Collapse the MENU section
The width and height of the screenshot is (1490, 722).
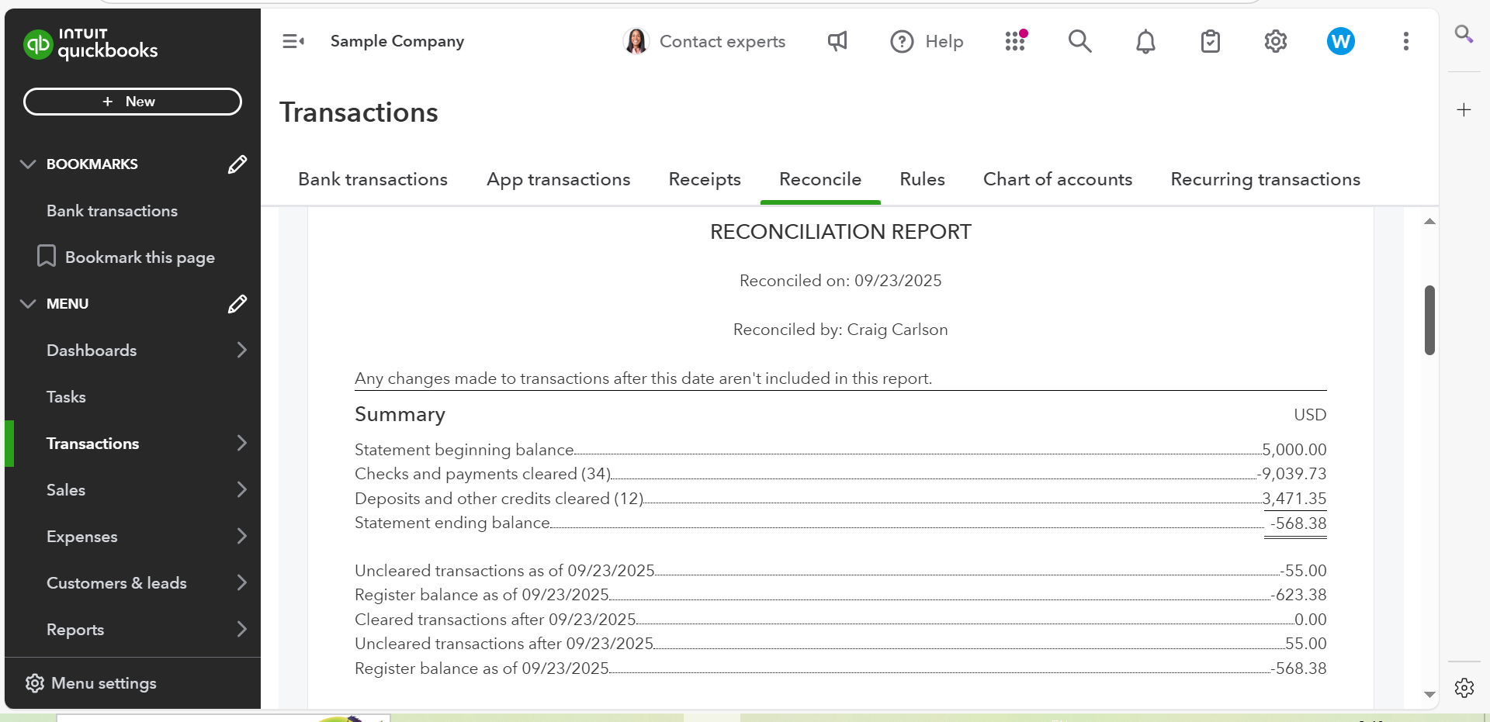[28, 304]
